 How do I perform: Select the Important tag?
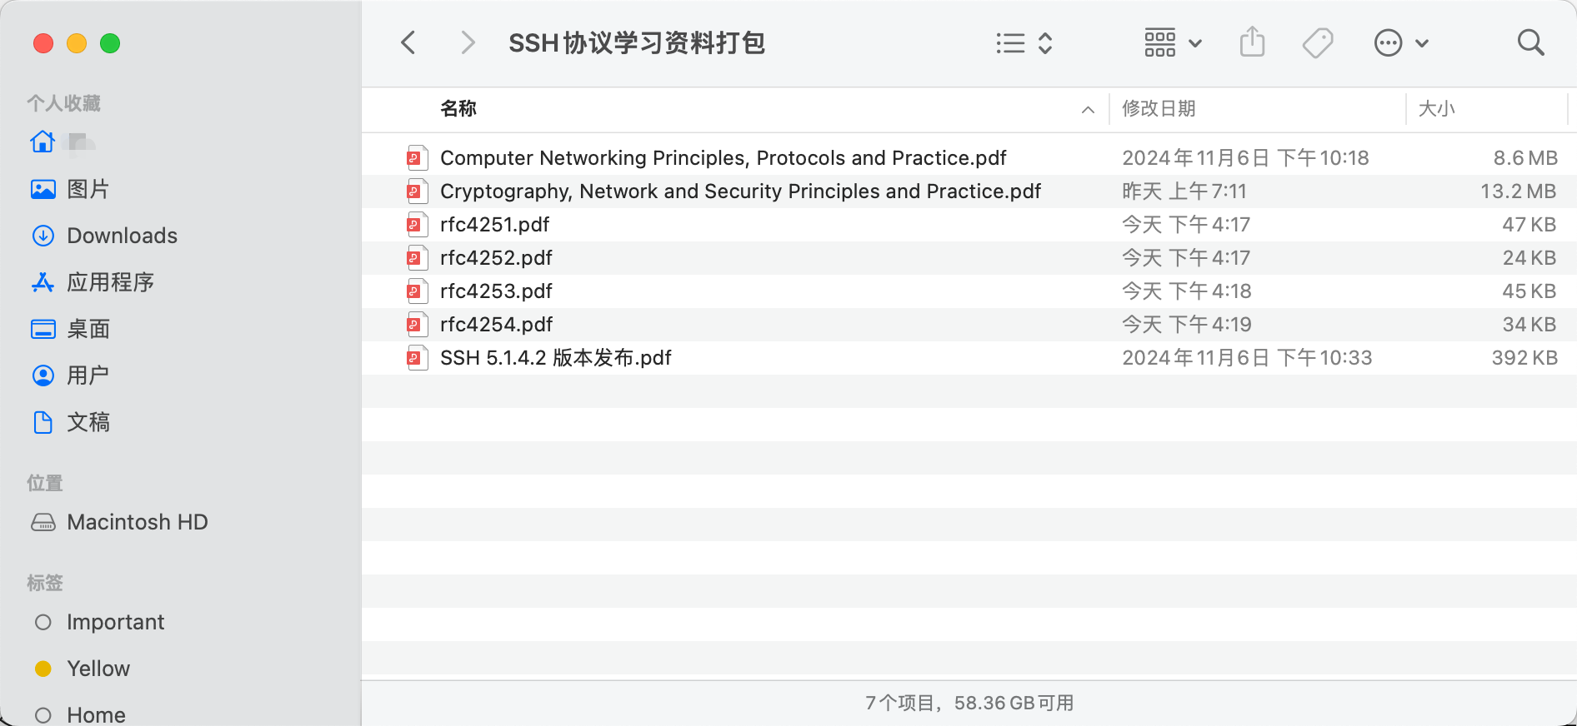(115, 622)
